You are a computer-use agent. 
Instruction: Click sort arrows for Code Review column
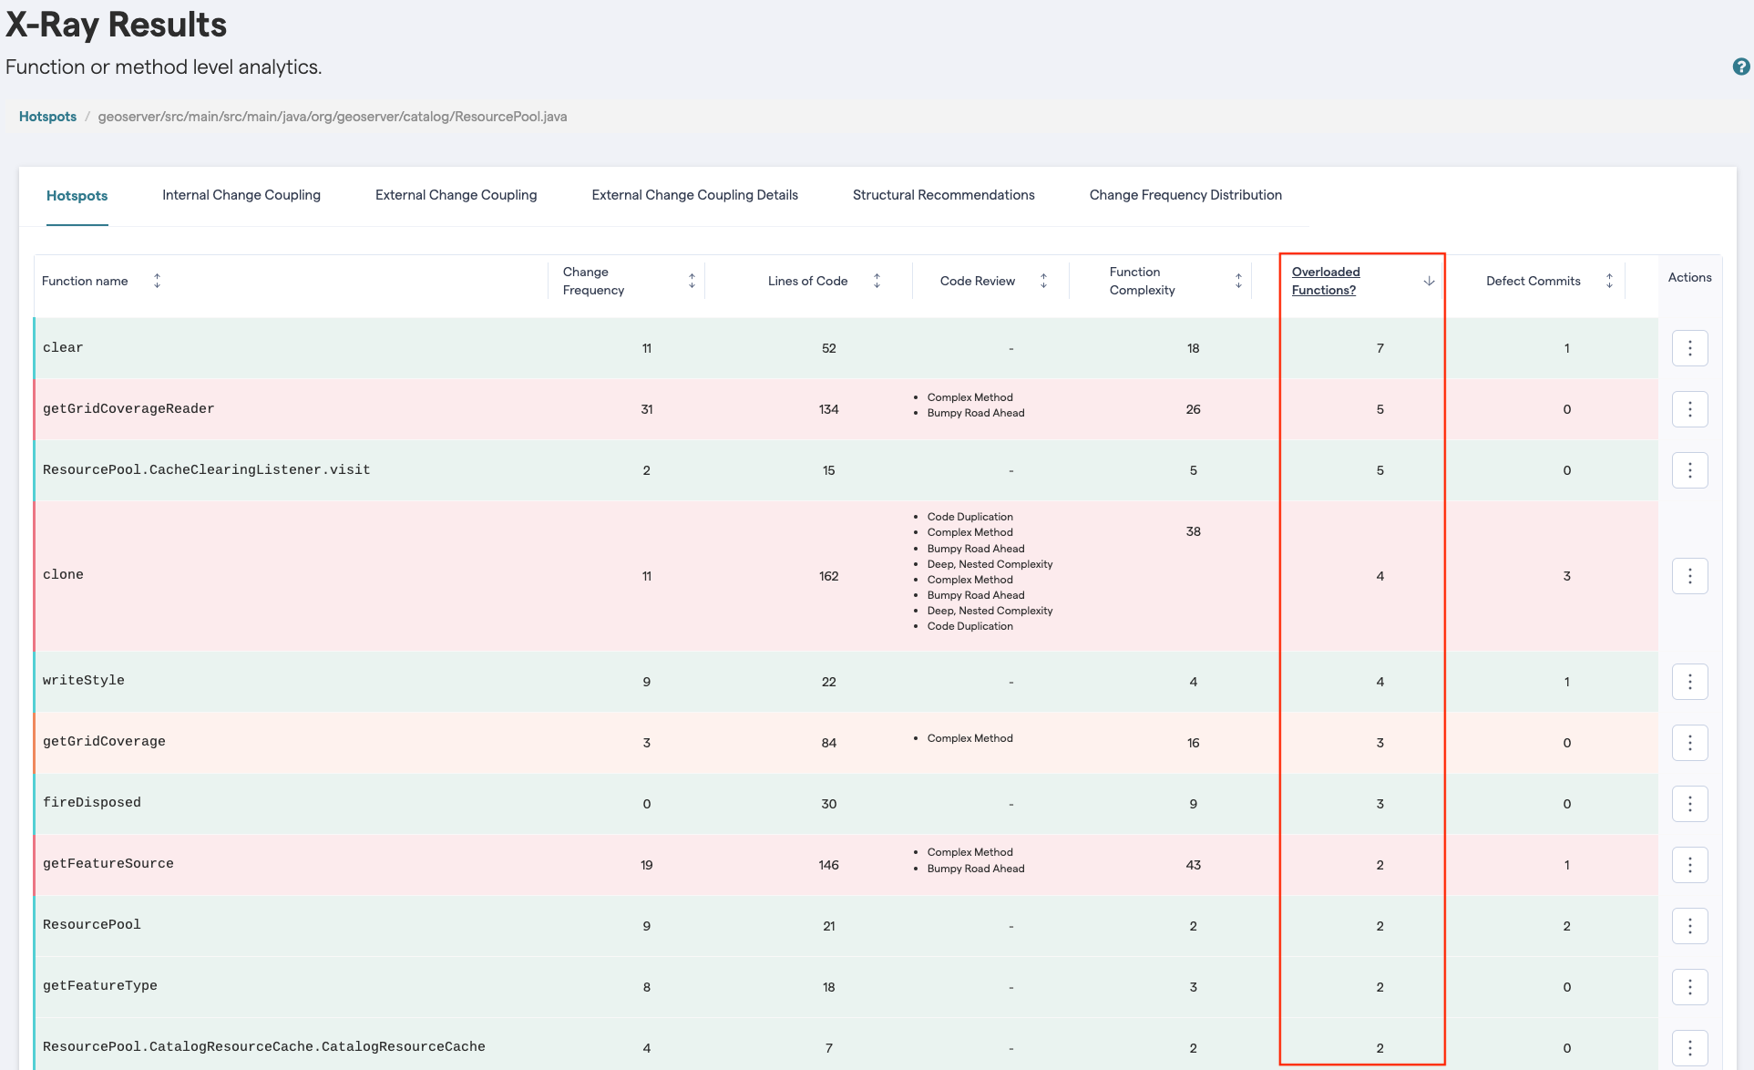pos(1043,281)
